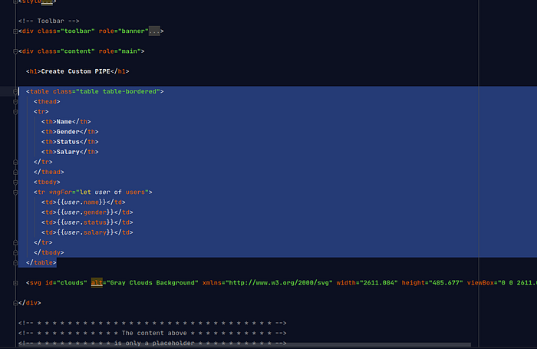Image resolution: width=537 pixels, height=349 pixels.
Task: Expand the folded toolbar div gutter marker
Action: [x=15, y=31]
